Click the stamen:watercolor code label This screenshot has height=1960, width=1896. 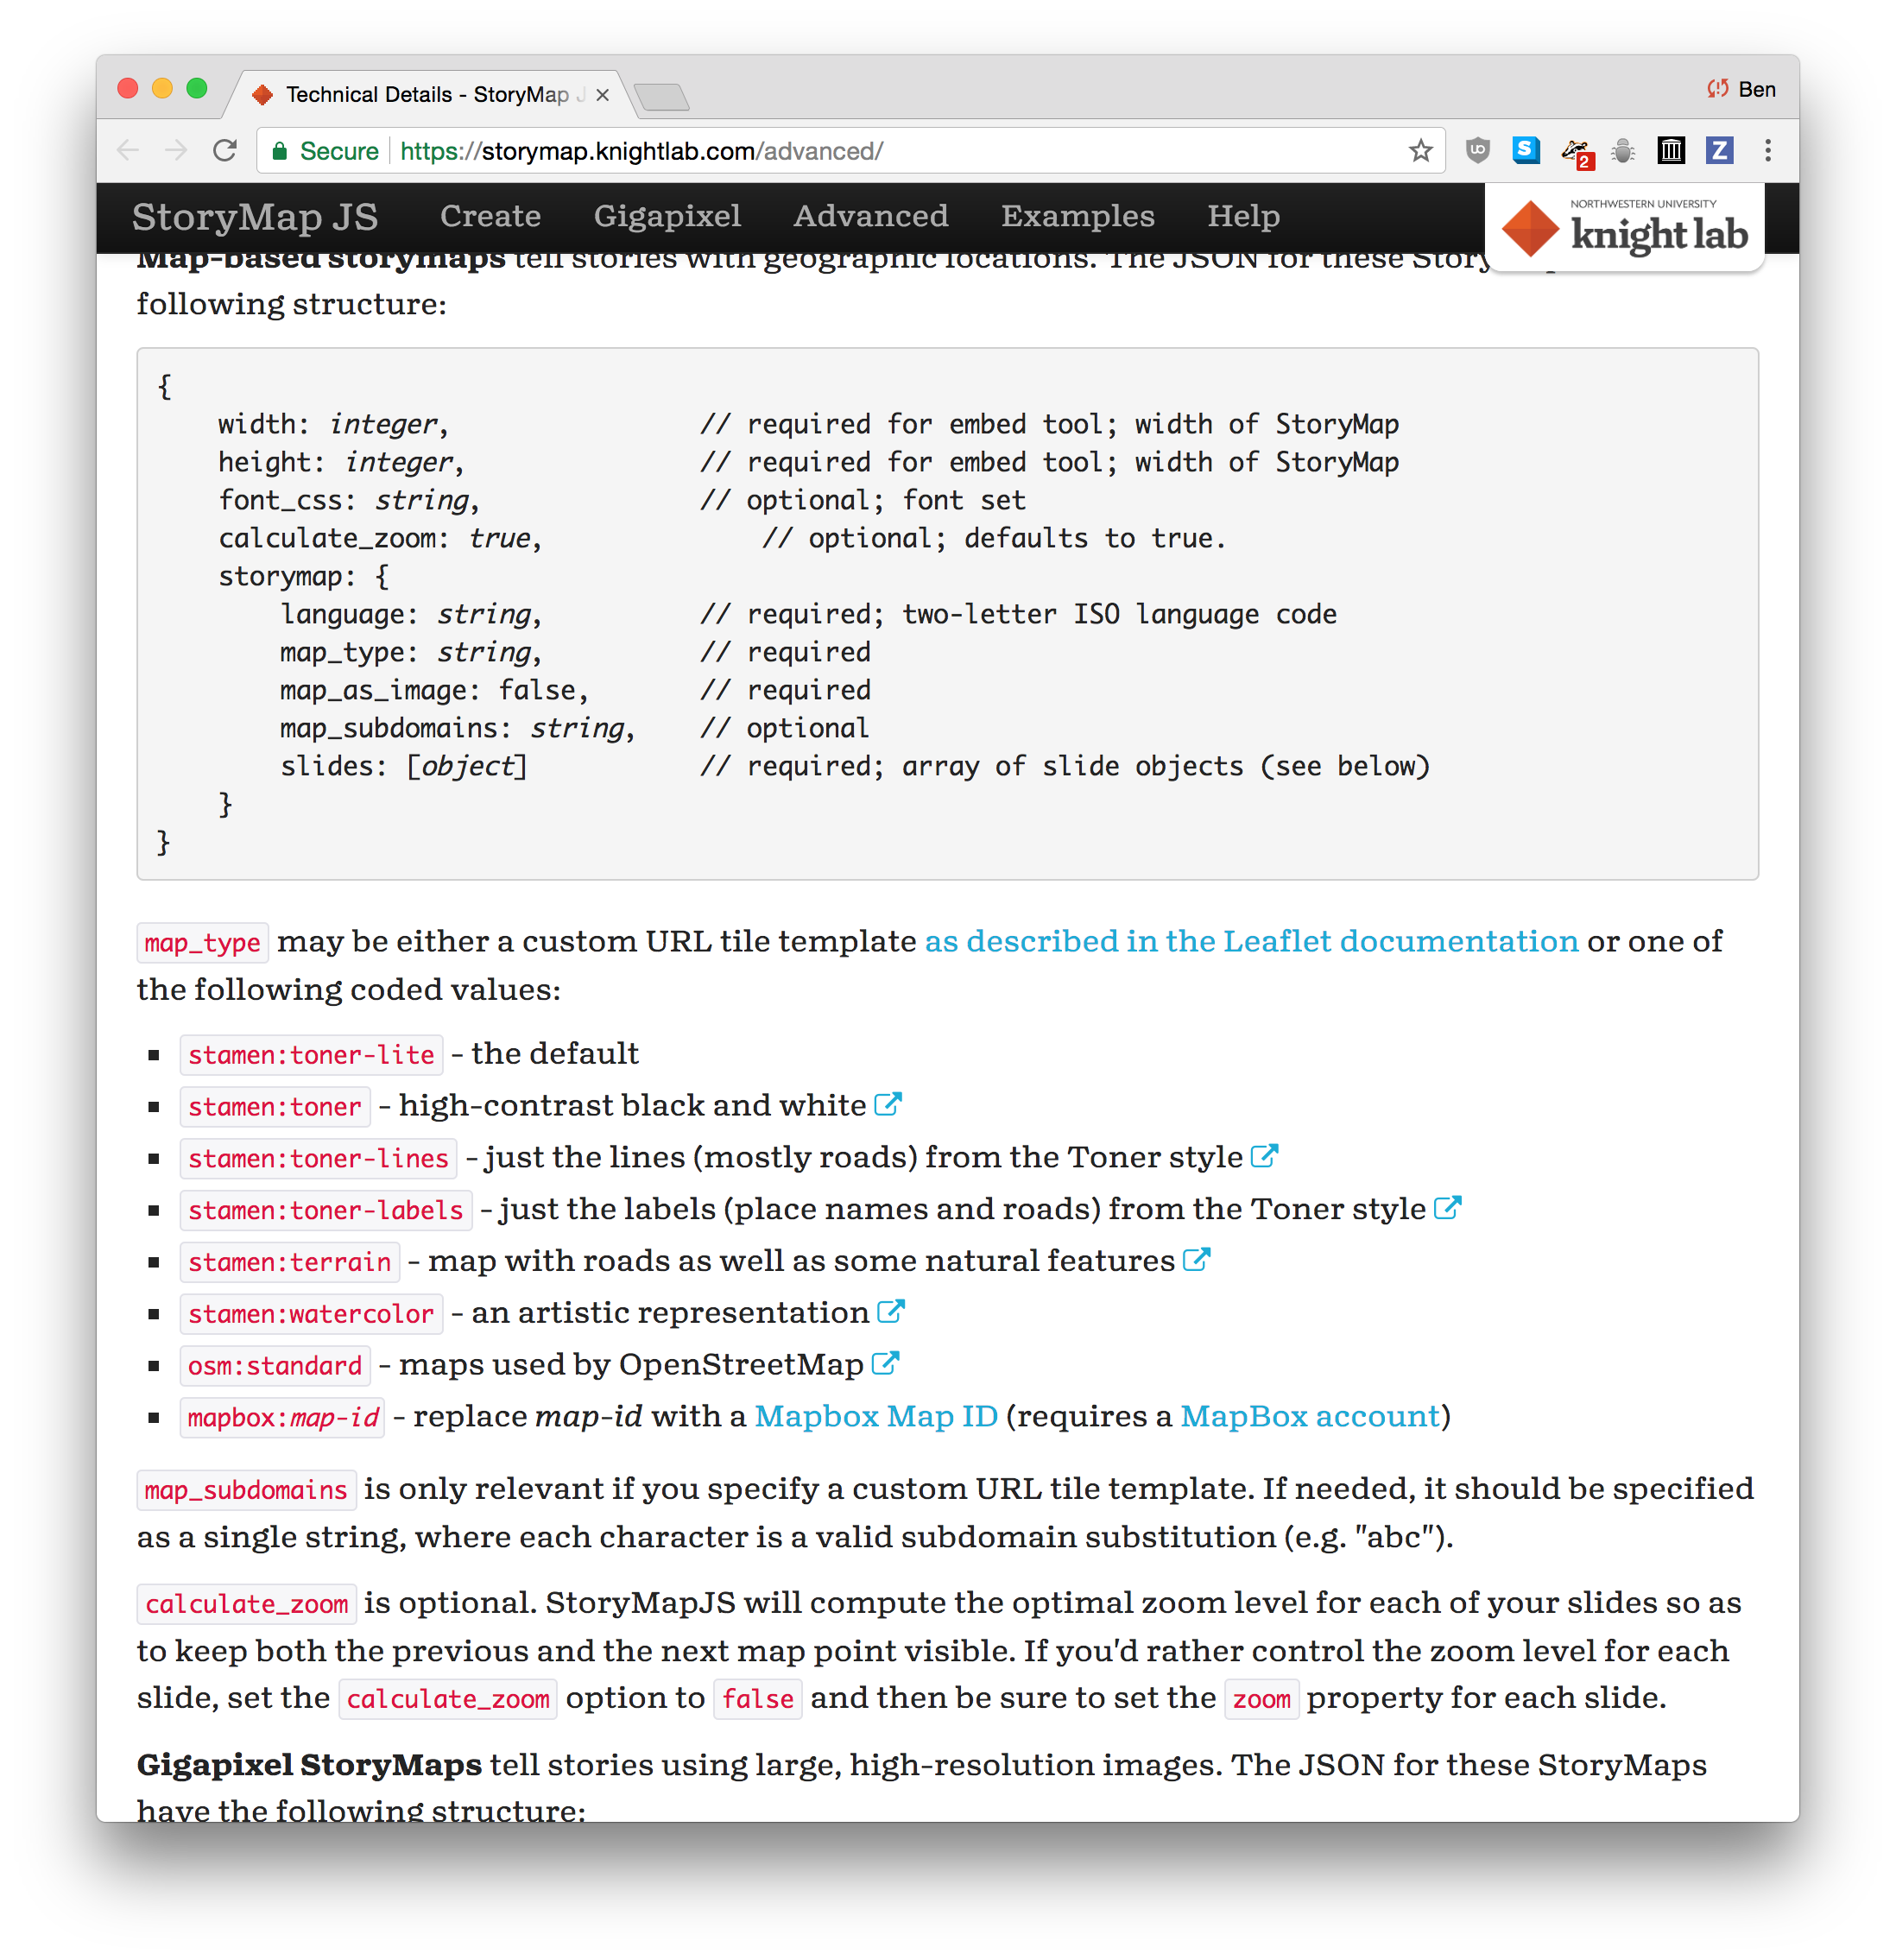tap(311, 1315)
